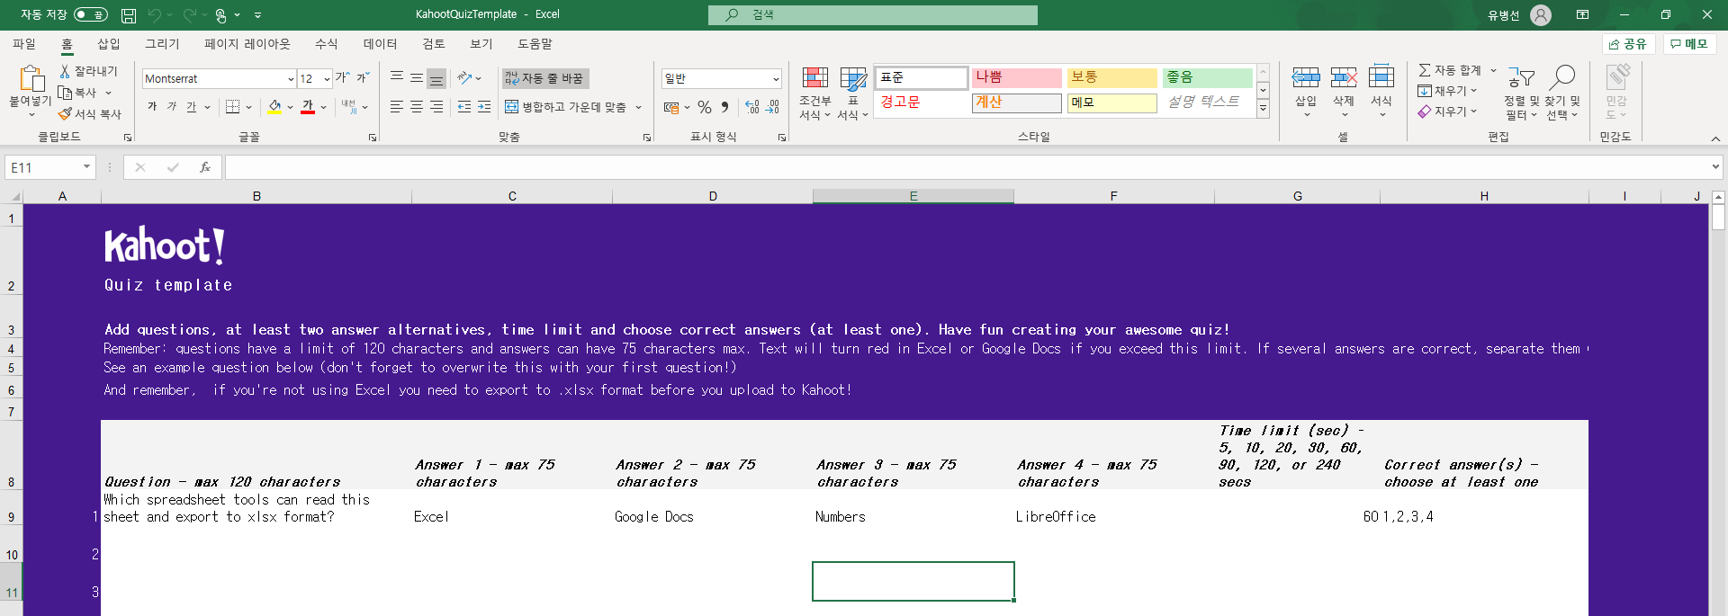Click the Select All corner triangle
Image resolution: width=1728 pixels, height=616 pixels.
click(x=14, y=196)
